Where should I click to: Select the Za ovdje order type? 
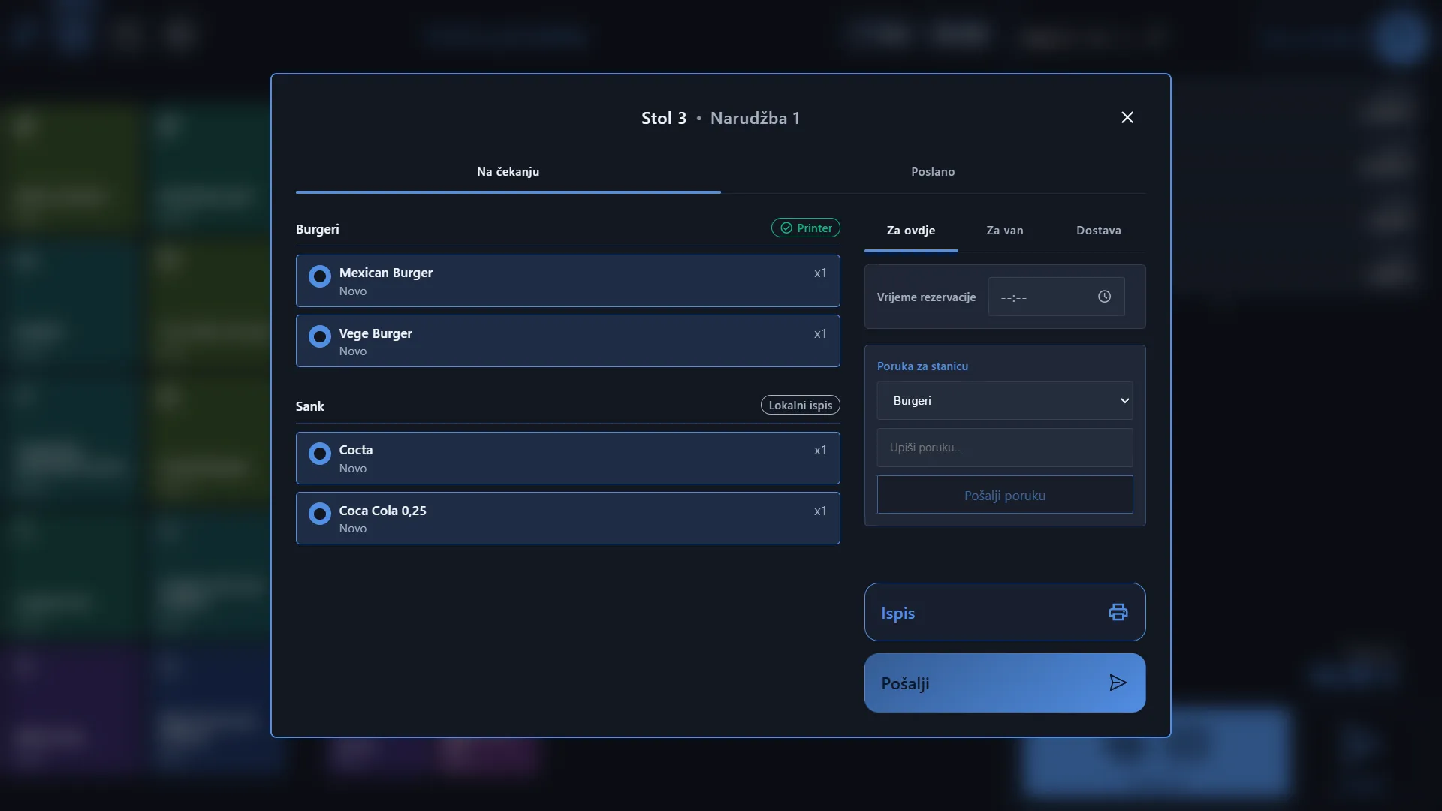(911, 231)
